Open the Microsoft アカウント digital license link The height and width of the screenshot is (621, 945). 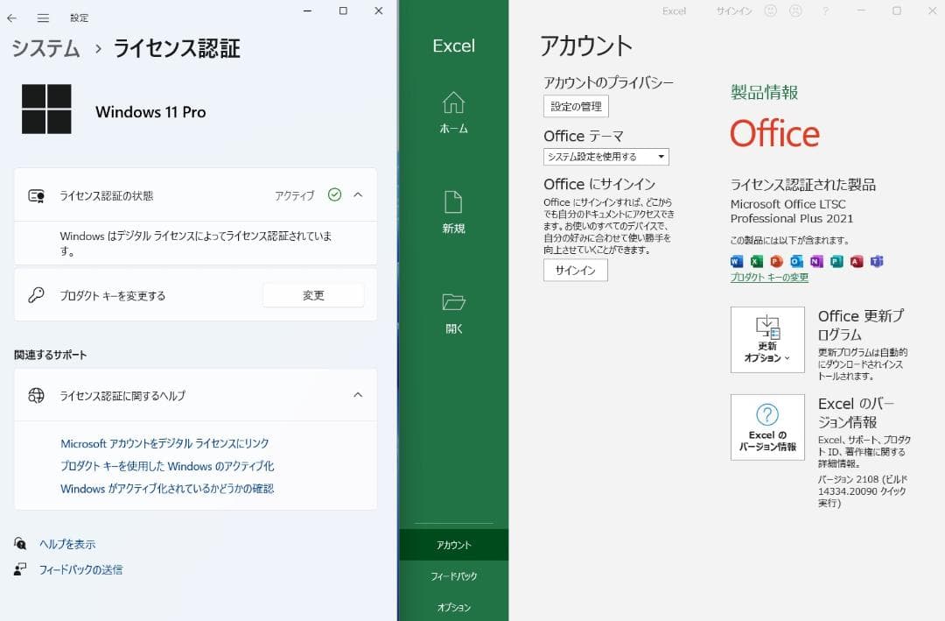click(x=164, y=444)
